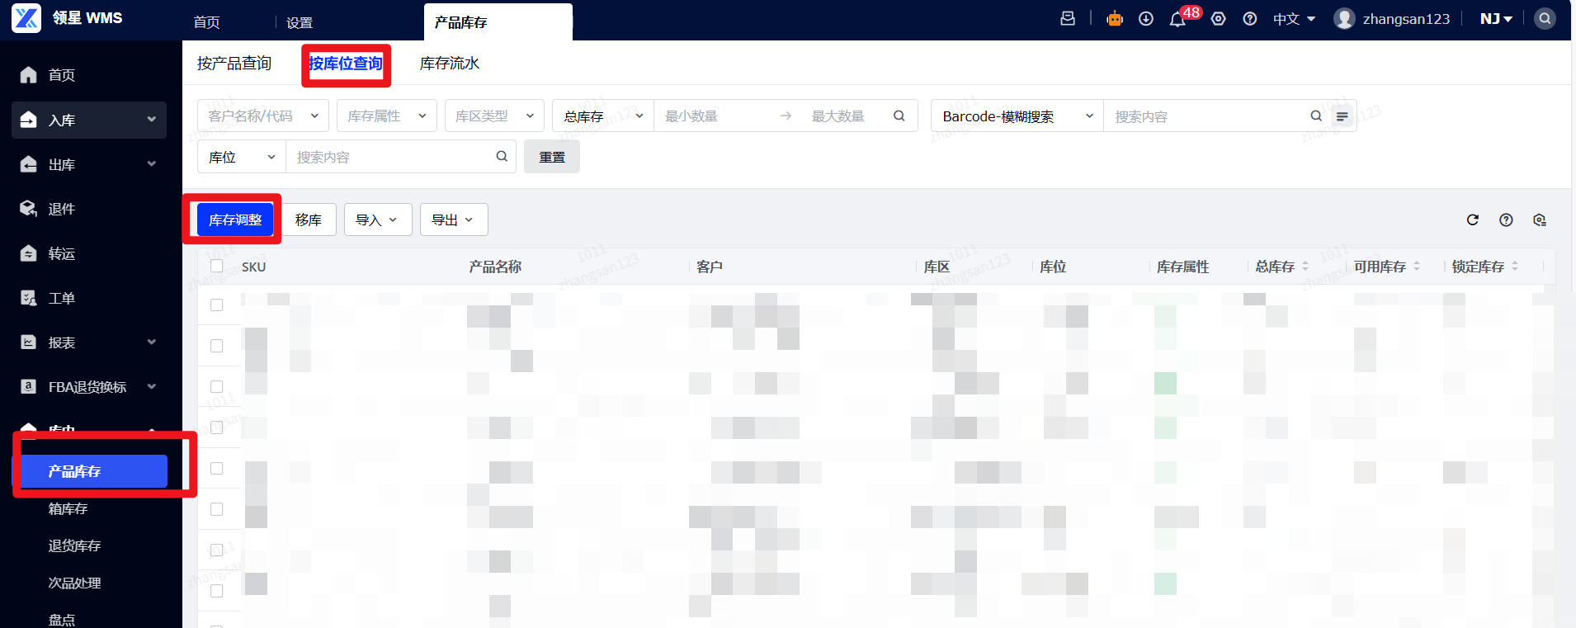Switch to the 库存流水 tab
This screenshot has height=628, width=1576.
click(x=450, y=64)
